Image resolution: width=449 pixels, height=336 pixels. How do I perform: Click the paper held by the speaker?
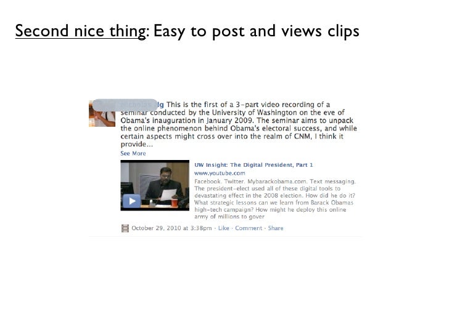click(168, 194)
